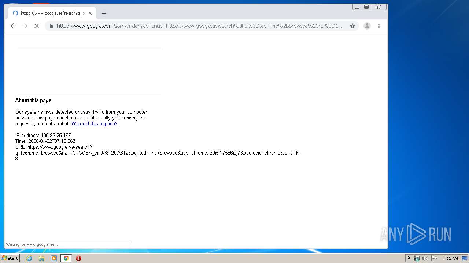Open the Windows Start menu

click(x=10, y=258)
